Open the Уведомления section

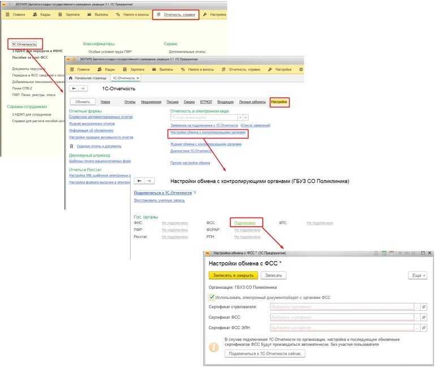(151, 102)
